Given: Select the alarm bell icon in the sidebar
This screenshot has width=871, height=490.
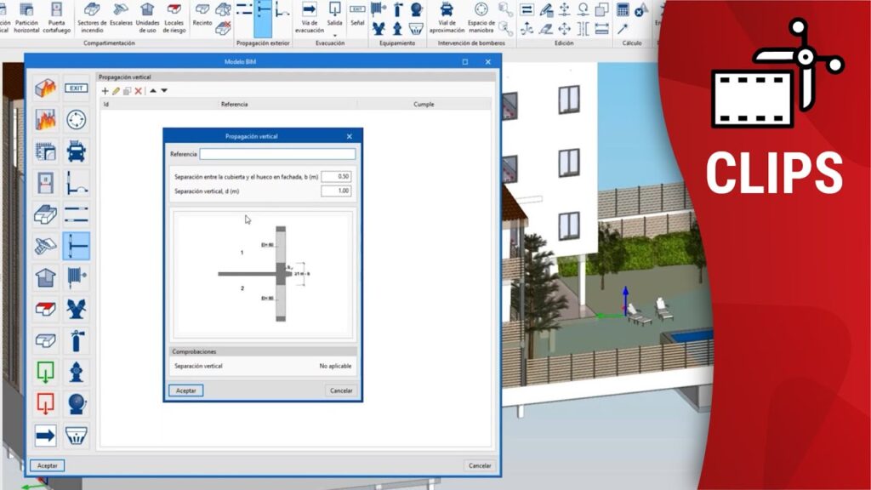Looking at the screenshot, I should tap(77, 404).
